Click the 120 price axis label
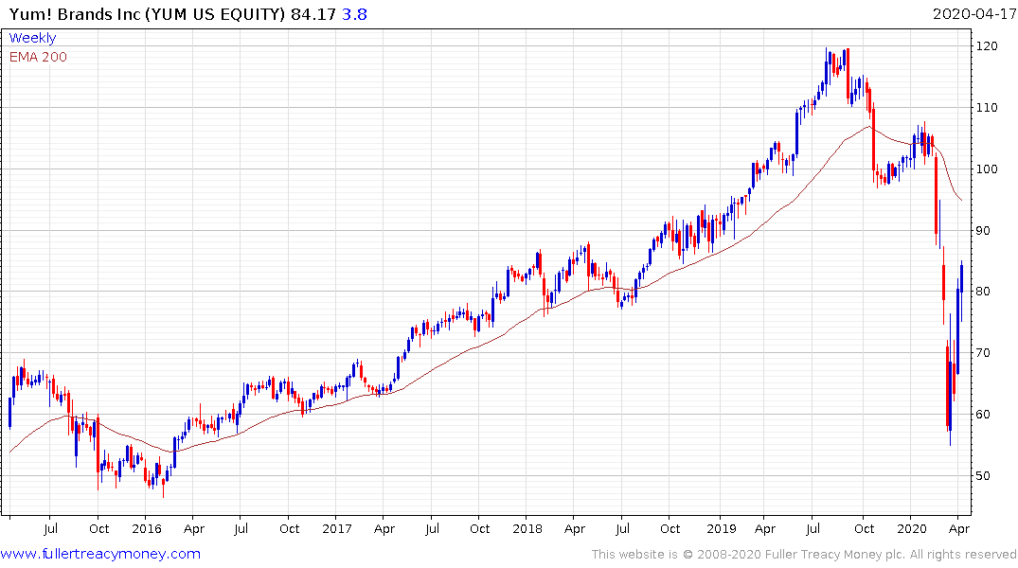 [987, 46]
